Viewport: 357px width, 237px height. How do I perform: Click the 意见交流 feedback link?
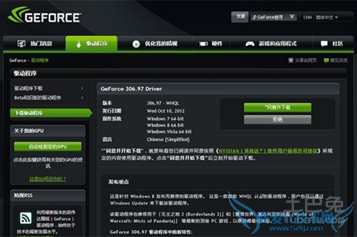point(339,60)
